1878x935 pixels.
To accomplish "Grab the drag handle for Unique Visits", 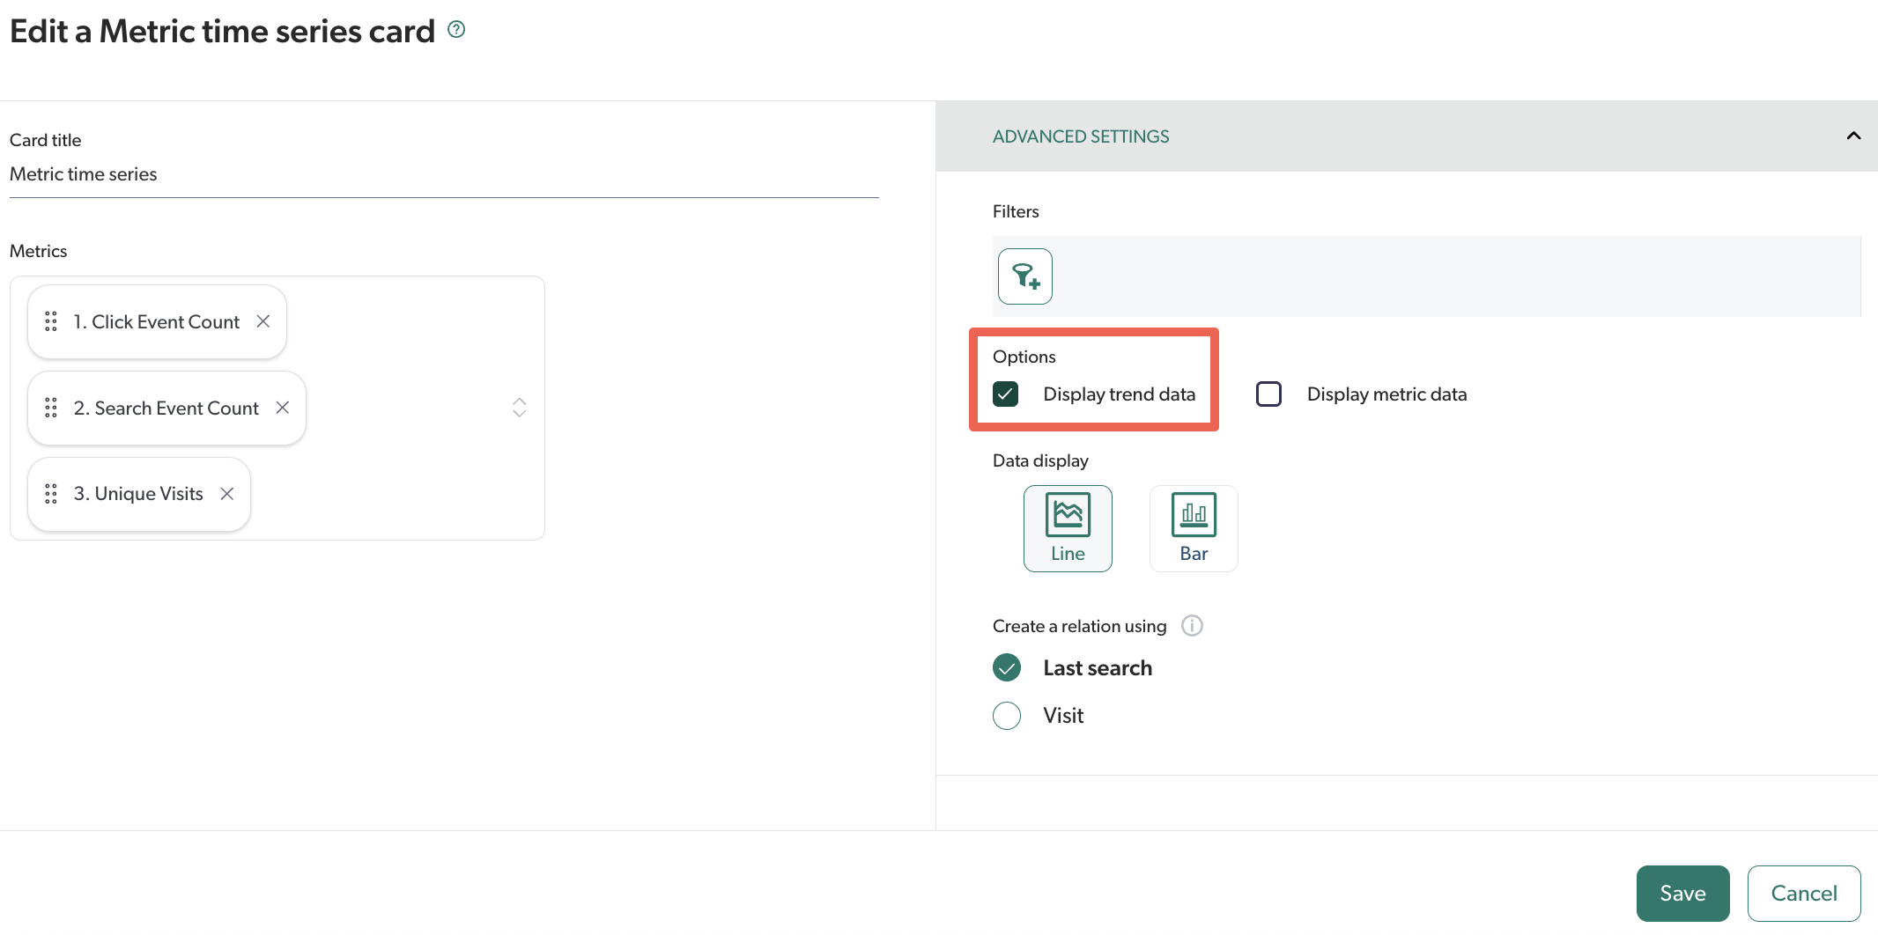I will click(50, 494).
